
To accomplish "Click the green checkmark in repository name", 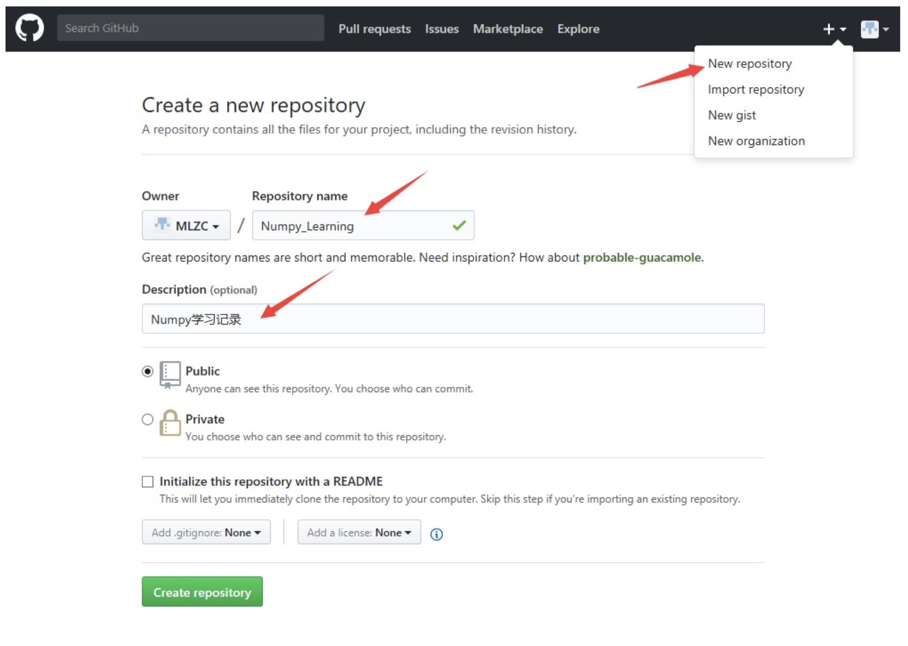I will click(x=459, y=225).
